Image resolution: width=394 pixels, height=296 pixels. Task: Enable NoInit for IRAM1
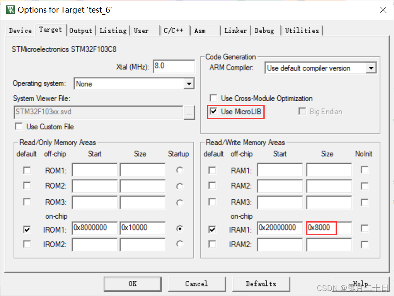tap(365, 228)
